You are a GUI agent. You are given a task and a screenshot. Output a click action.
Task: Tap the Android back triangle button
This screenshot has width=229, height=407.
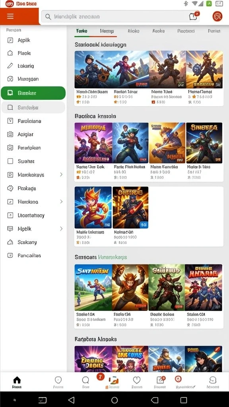[x=71, y=400]
